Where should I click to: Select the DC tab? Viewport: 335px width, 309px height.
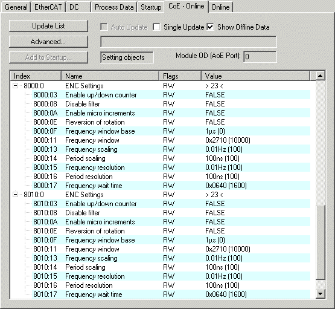click(78, 7)
